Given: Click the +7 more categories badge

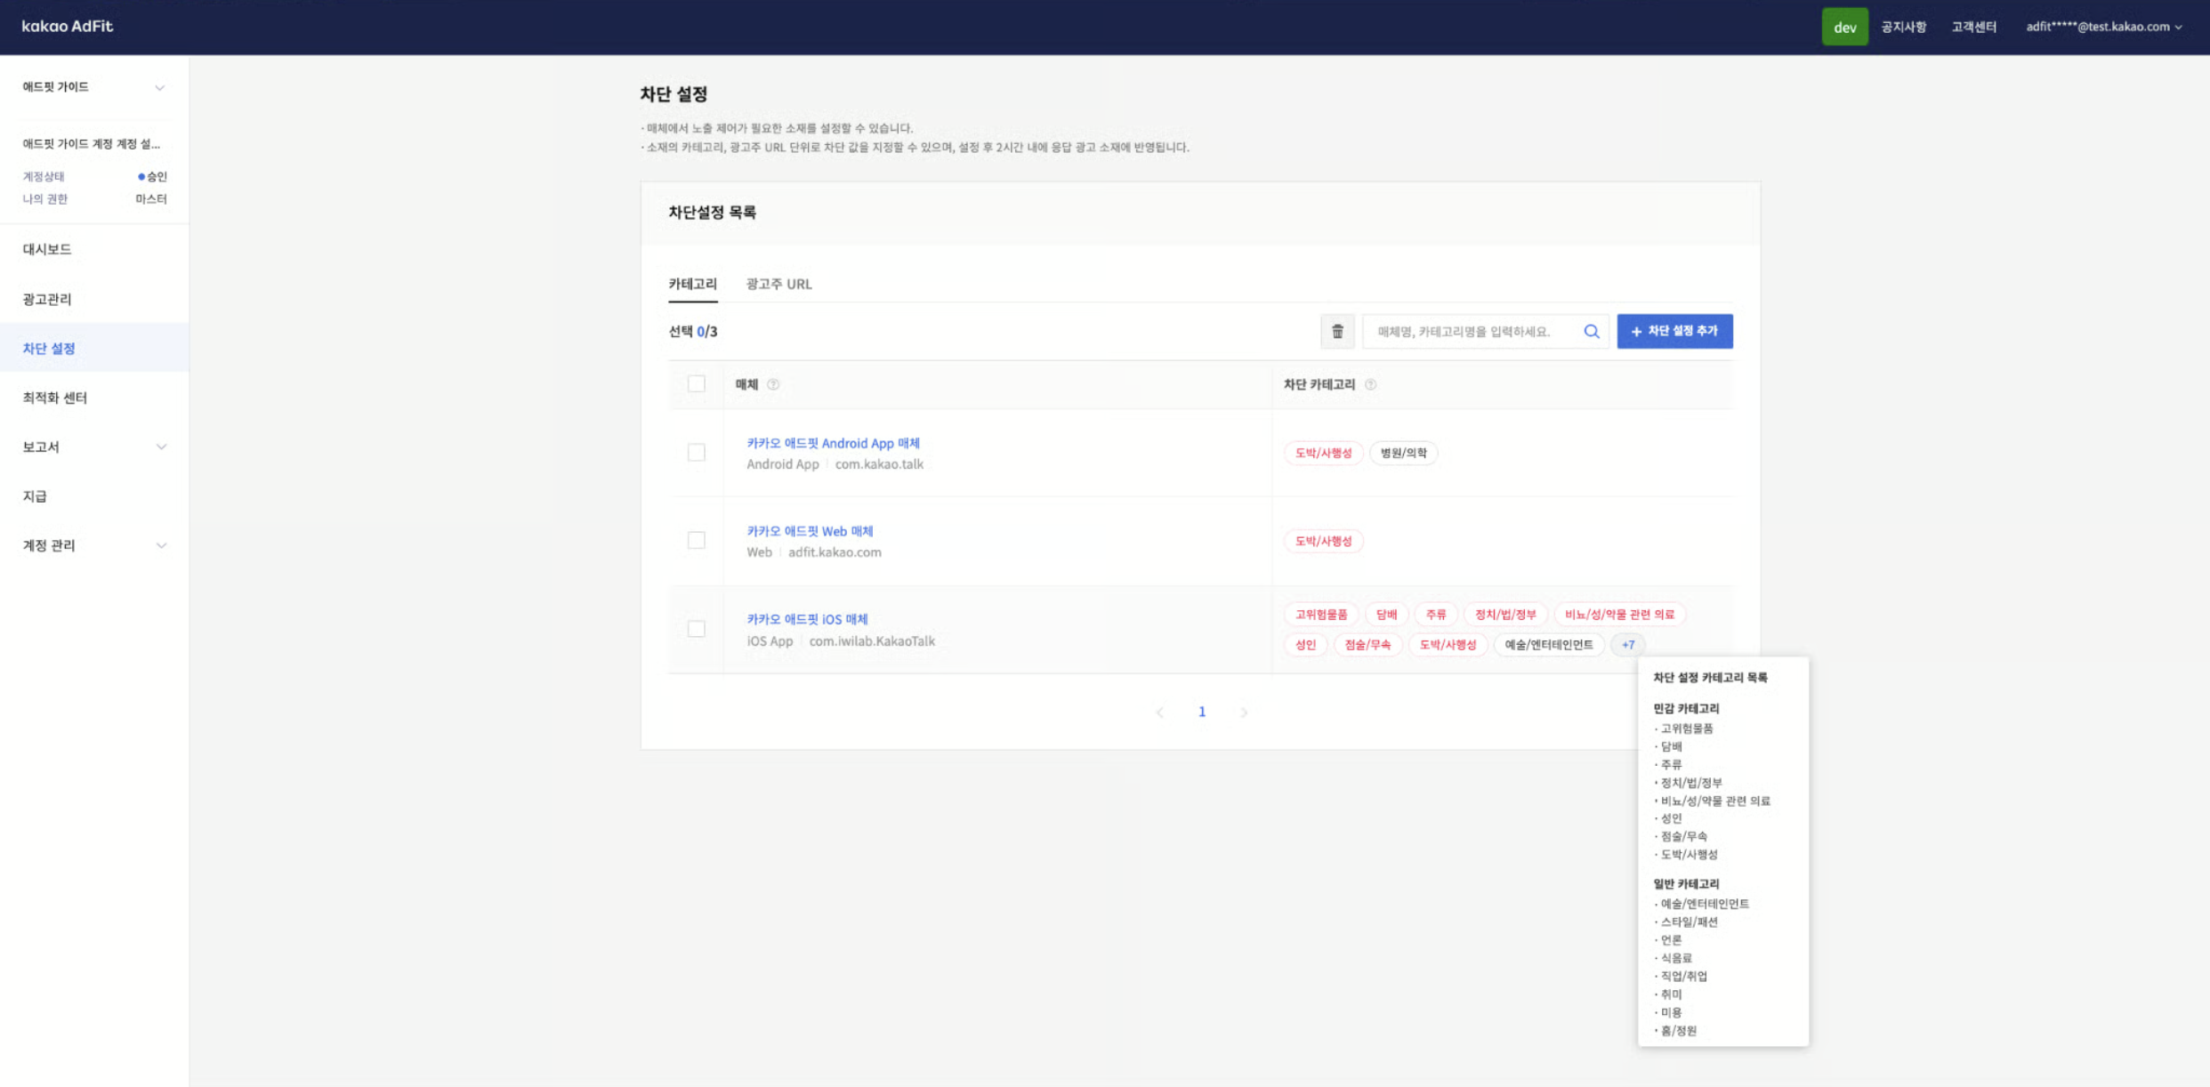Looking at the screenshot, I should pos(1627,645).
